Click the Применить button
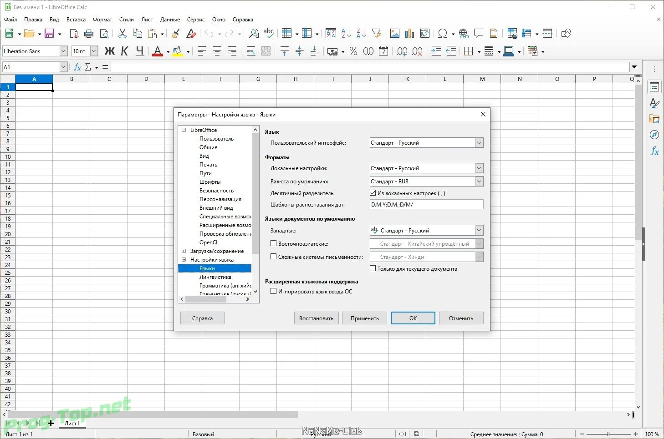Screen dimensions: 664x439 pos(365,318)
